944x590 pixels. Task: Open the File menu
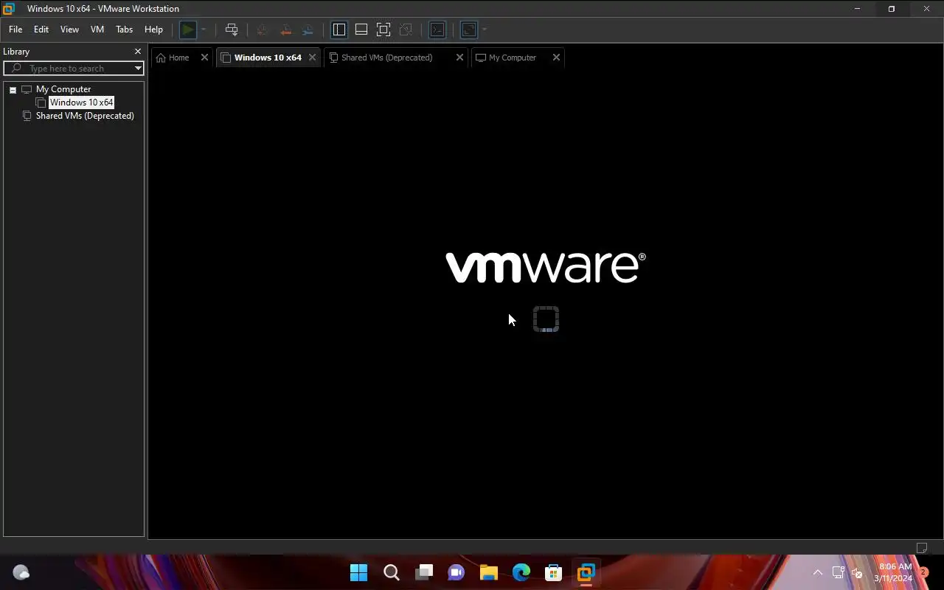coord(15,29)
